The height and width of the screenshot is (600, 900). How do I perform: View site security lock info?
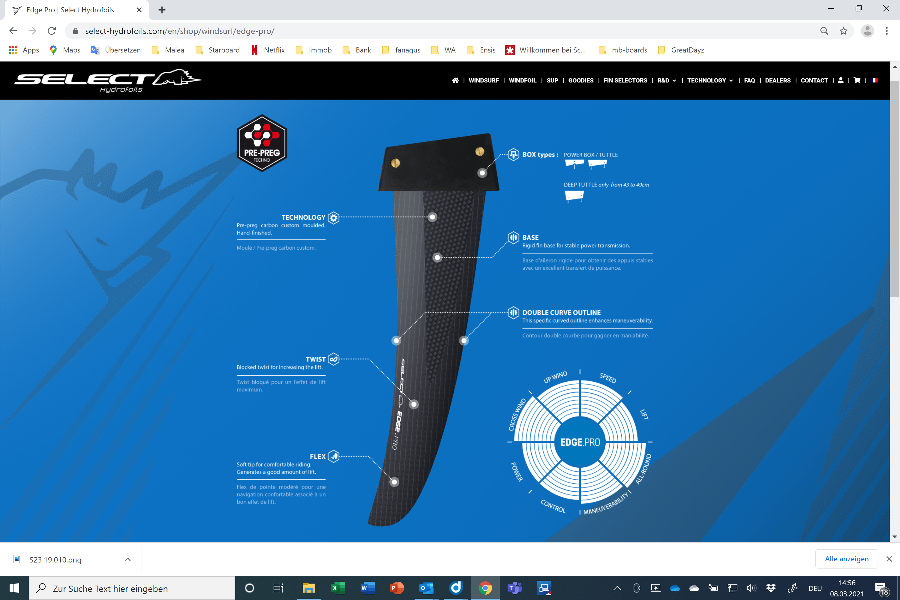pyautogui.click(x=76, y=31)
